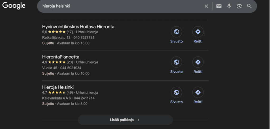Clear the search query with X icon

click(x=206, y=6)
